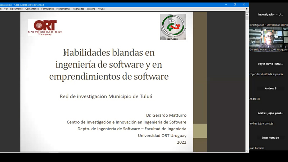
Task: Click the scrollbar down arrow
Action: (x=247, y=151)
